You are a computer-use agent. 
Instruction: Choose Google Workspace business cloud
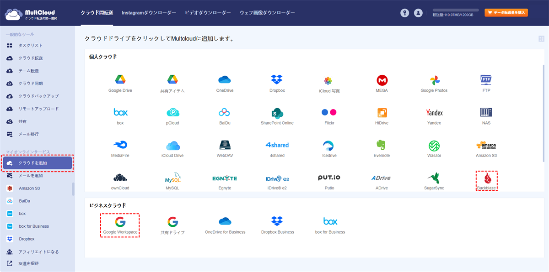[120, 222]
